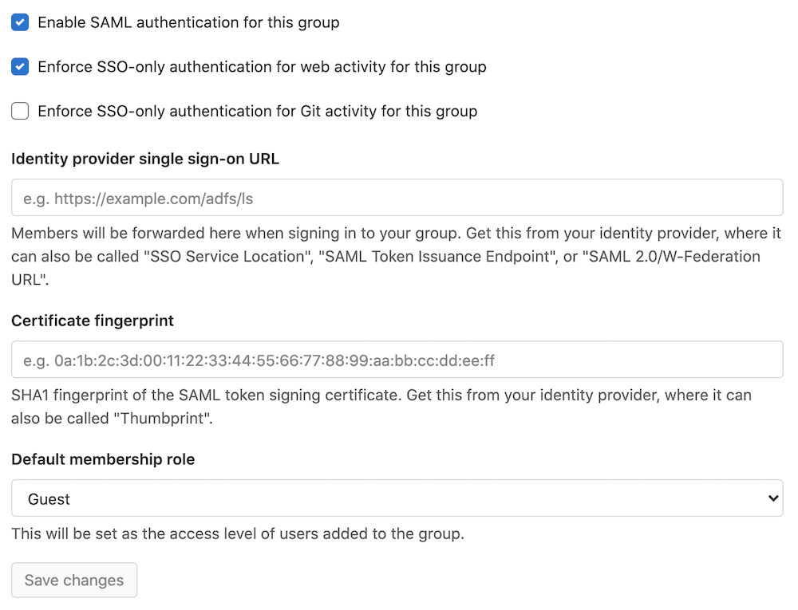This screenshot has width=798, height=610.
Task: Click the 'Identity provider single sign-on URL' heading
Action: pyautogui.click(x=145, y=159)
